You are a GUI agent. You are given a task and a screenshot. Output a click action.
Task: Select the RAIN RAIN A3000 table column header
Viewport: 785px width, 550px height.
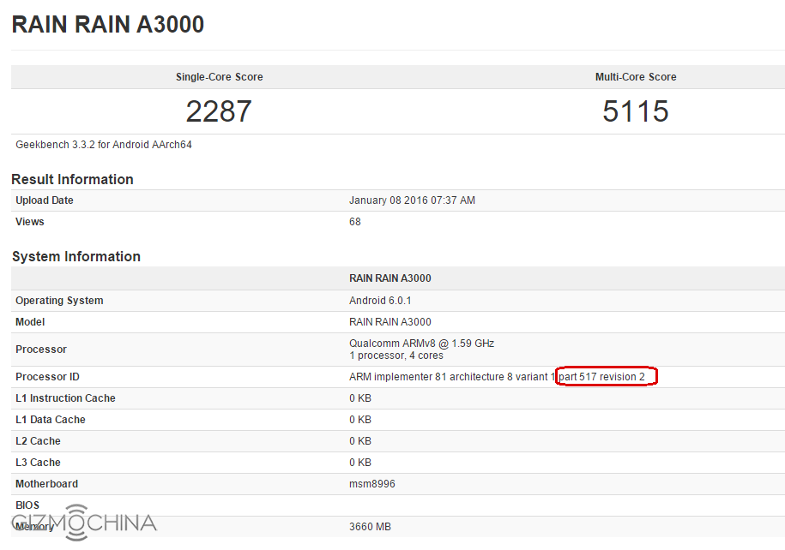click(x=390, y=278)
